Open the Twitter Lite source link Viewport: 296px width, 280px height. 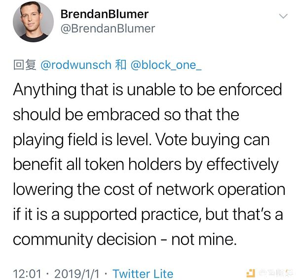click(x=143, y=274)
